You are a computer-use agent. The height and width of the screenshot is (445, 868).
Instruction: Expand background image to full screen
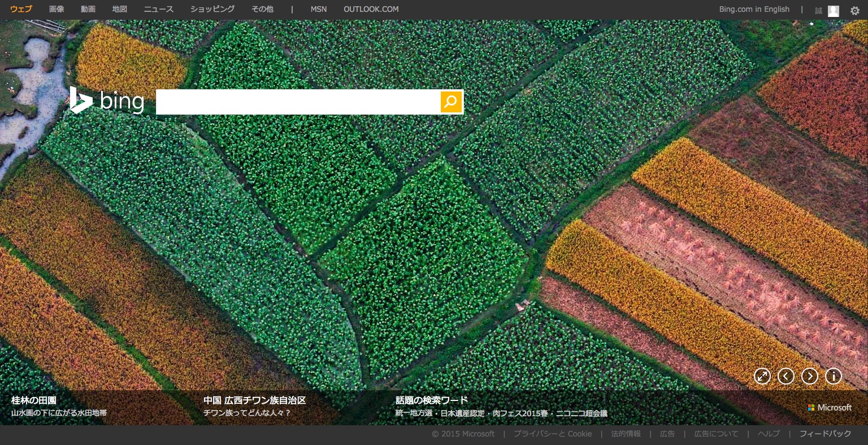pyautogui.click(x=762, y=376)
